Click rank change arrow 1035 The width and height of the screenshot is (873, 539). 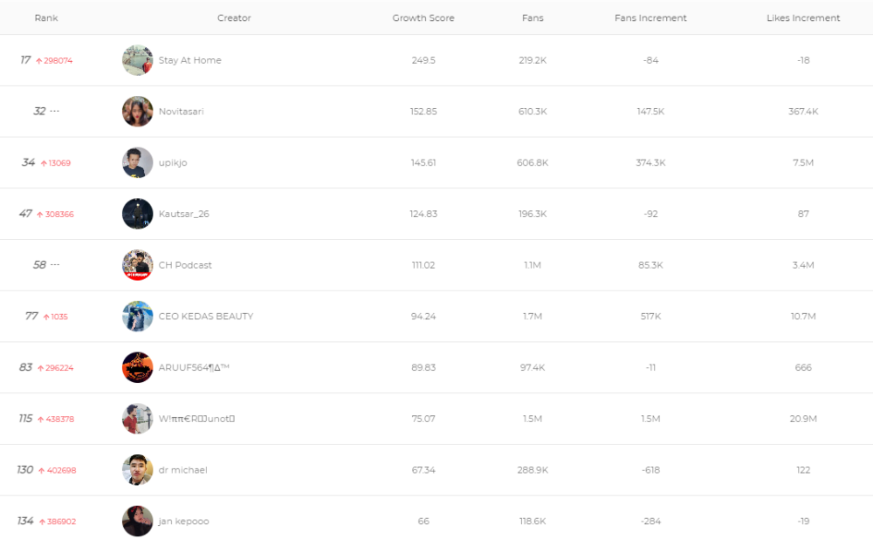pos(55,317)
